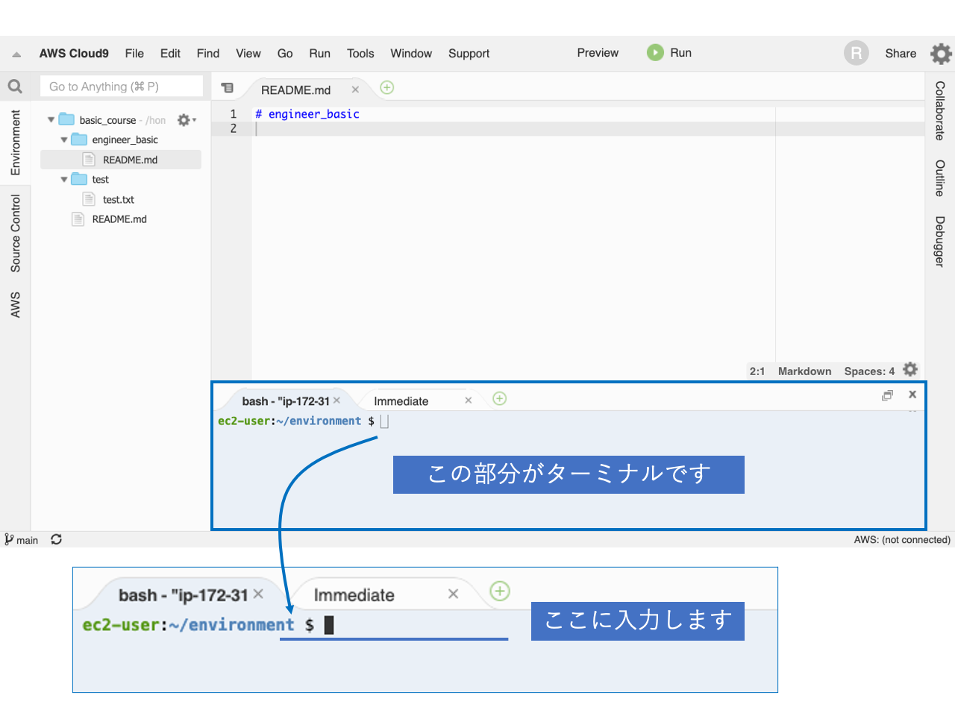Open the Find menu

coord(208,54)
